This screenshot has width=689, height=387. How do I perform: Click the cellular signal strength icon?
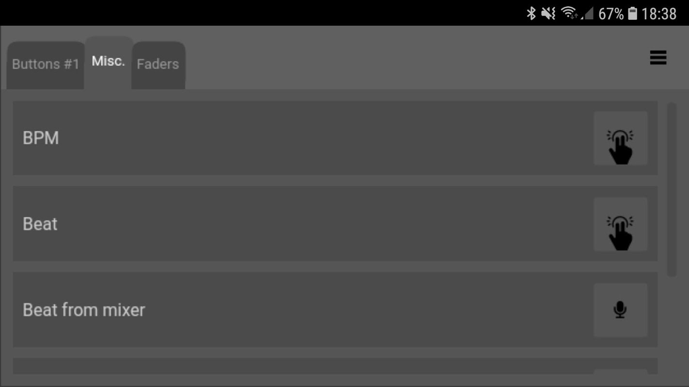587,14
